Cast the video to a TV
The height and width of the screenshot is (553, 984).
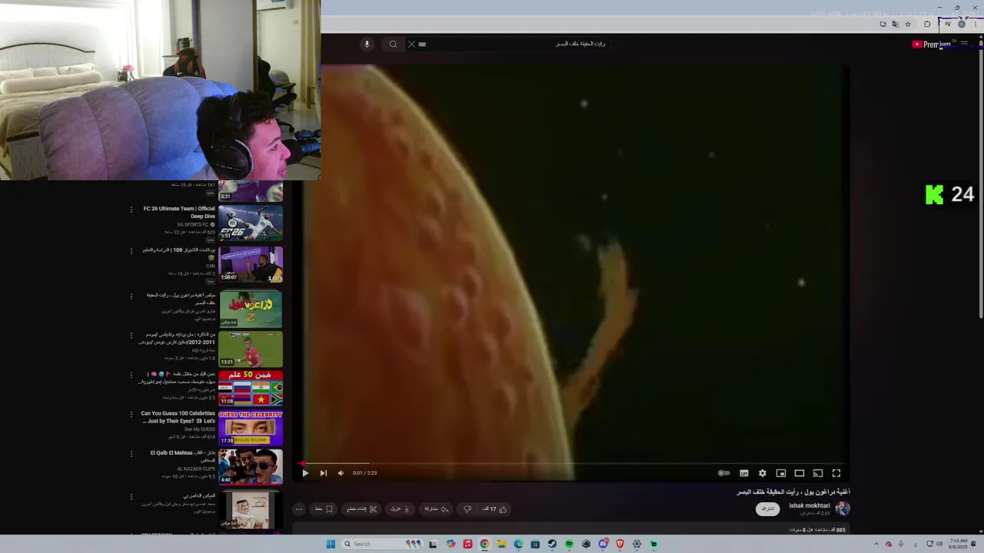point(818,473)
